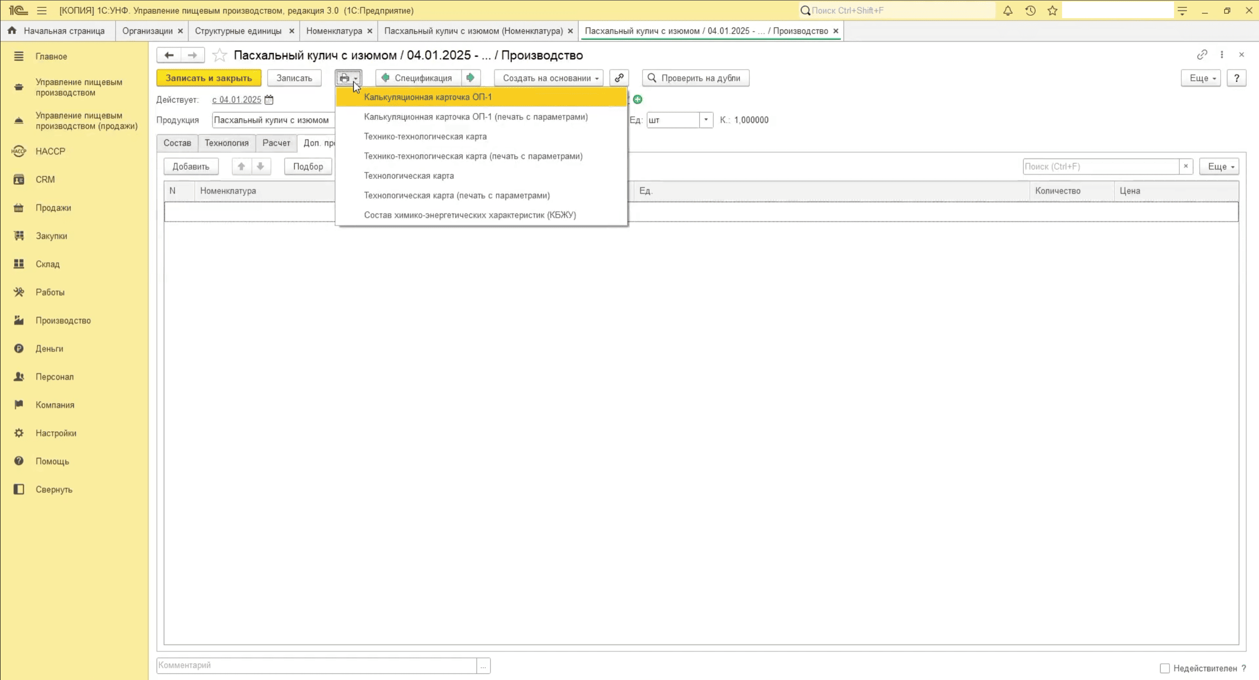Screen dimensions: 1259x680
Task: Go forward with the right arrow
Action: pyautogui.click(x=192, y=55)
